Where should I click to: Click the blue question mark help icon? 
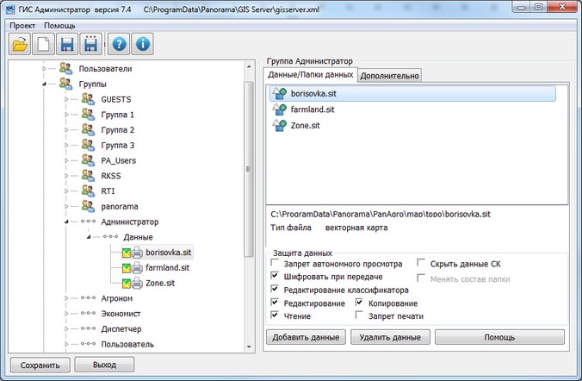click(x=120, y=42)
